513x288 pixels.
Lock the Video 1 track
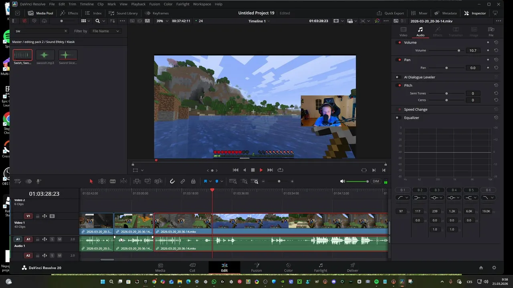pos(37,216)
